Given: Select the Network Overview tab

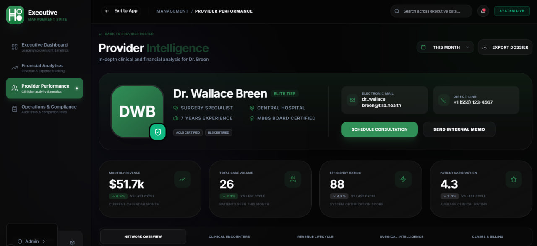Looking at the screenshot, I should point(143,237).
